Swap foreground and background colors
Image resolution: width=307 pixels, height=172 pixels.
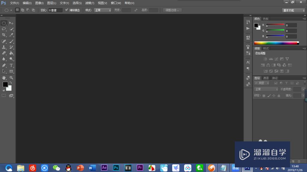point(11,83)
